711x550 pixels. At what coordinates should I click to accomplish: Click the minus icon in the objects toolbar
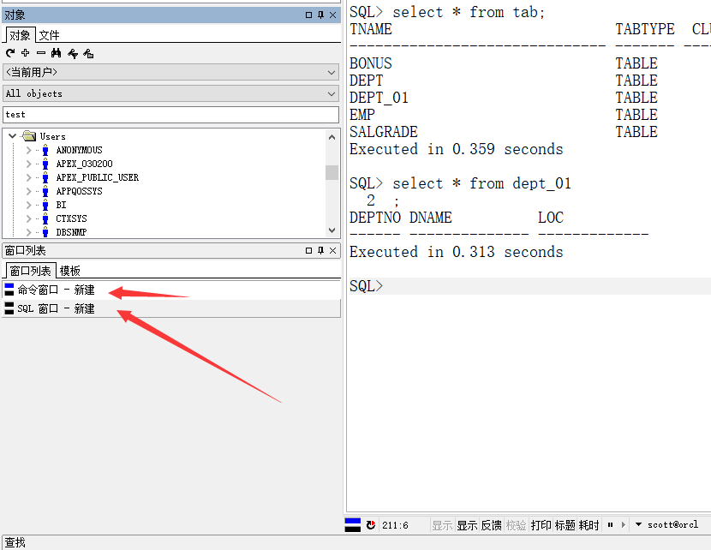coord(40,53)
